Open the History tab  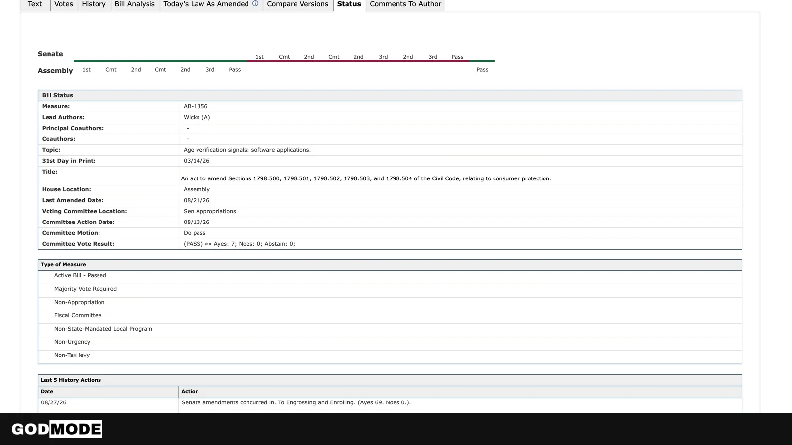[x=94, y=4]
